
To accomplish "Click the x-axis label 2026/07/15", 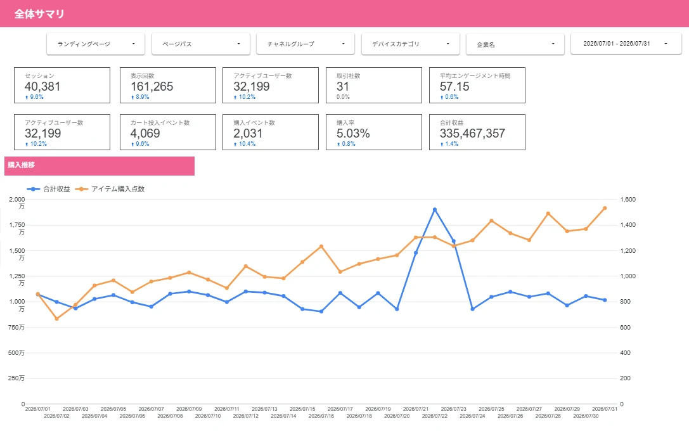I will (302, 409).
